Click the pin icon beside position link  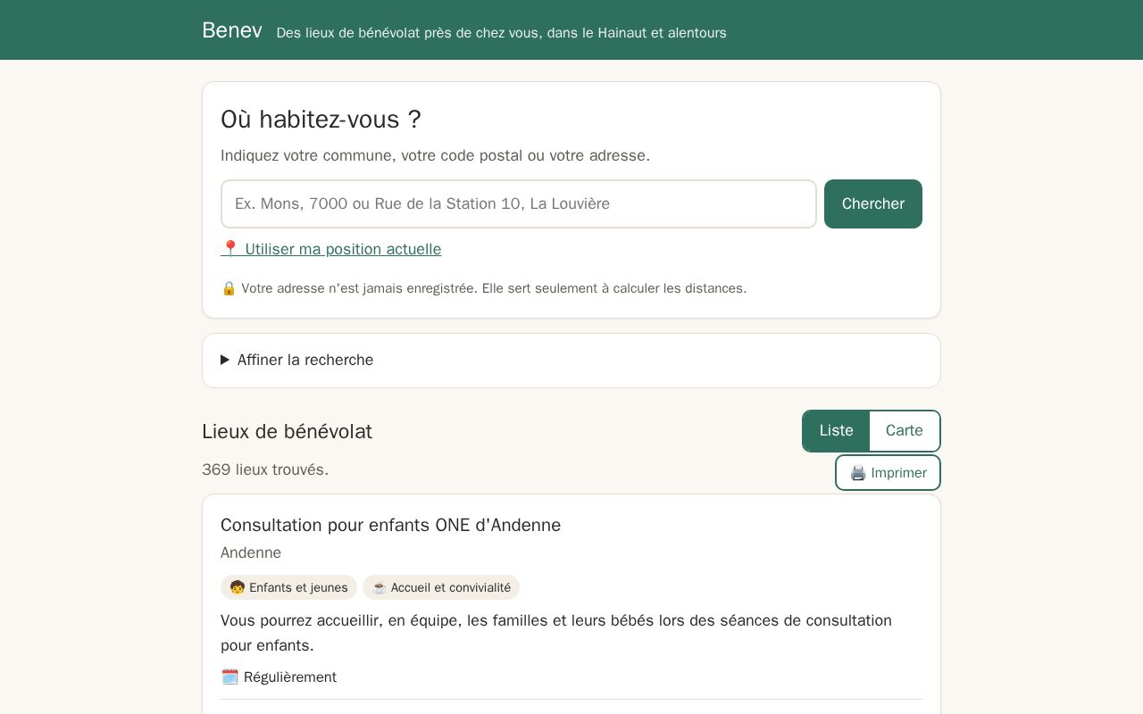(x=229, y=249)
